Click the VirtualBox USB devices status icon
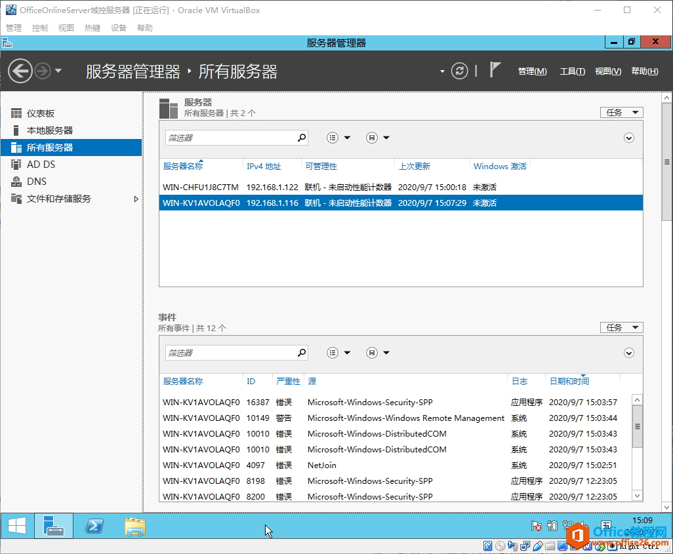 click(539, 545)
